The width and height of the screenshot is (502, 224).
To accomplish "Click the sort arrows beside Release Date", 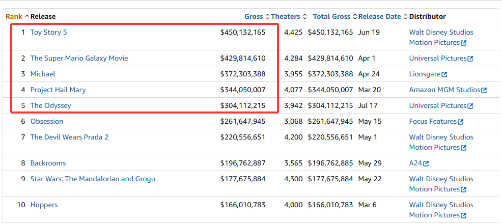I will (405, 17).
